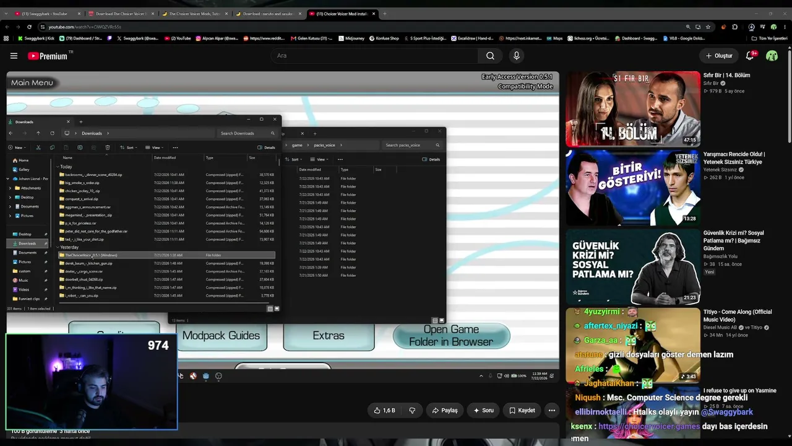Toggle Details pane in packs_voice window
792x446 pixels.
[x=431, y=159]
